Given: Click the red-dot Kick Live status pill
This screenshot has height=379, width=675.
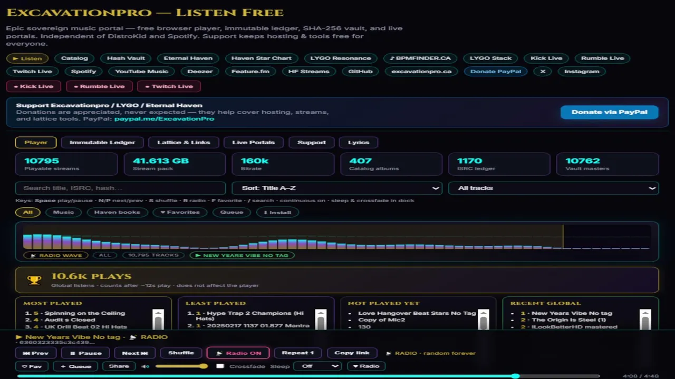Looking at the screenshot, I should [34, 86].
